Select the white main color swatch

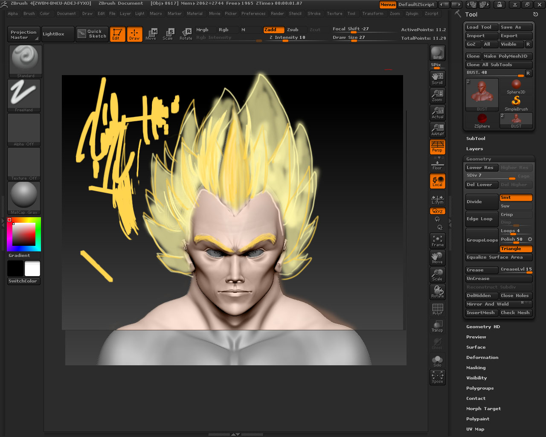(32, 269)
